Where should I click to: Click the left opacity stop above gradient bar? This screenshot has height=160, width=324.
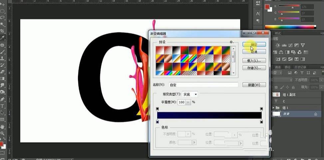158,109
